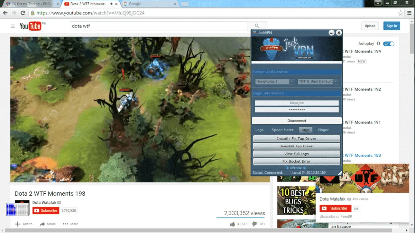This screenshot has height=233, width=415.
Task: Select the Misc tab in JeckVPN
Action: click(306, 130)
